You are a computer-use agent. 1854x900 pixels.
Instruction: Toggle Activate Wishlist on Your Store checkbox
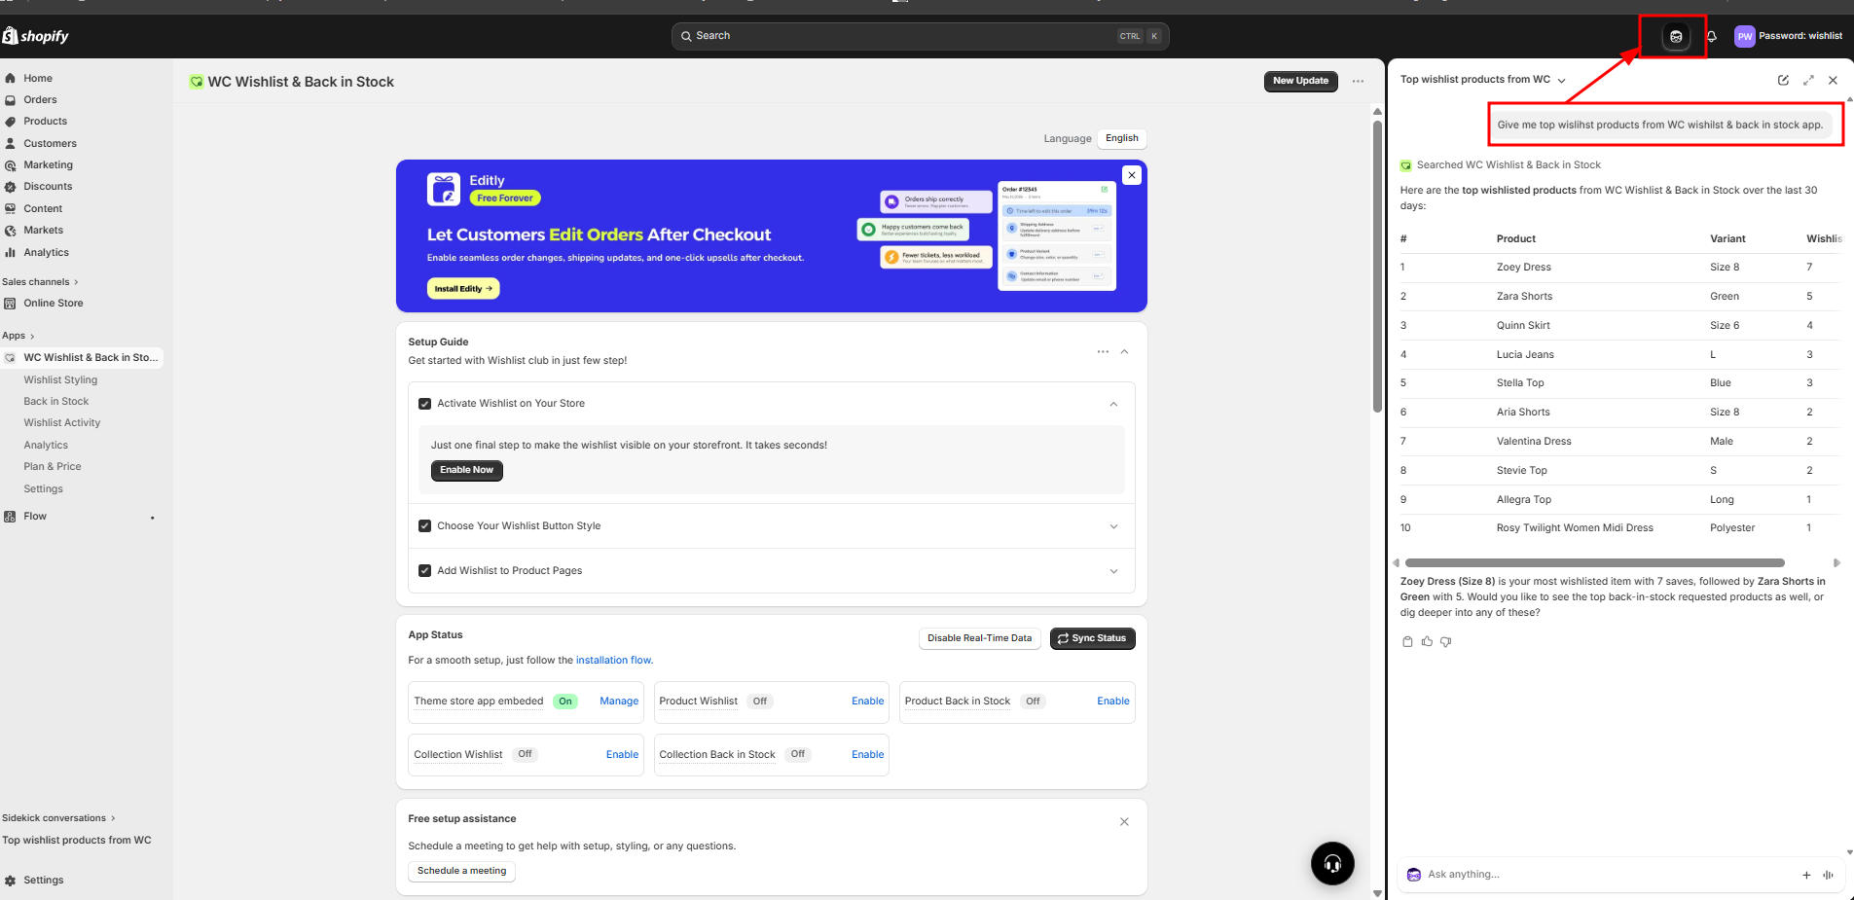[424, 404]
